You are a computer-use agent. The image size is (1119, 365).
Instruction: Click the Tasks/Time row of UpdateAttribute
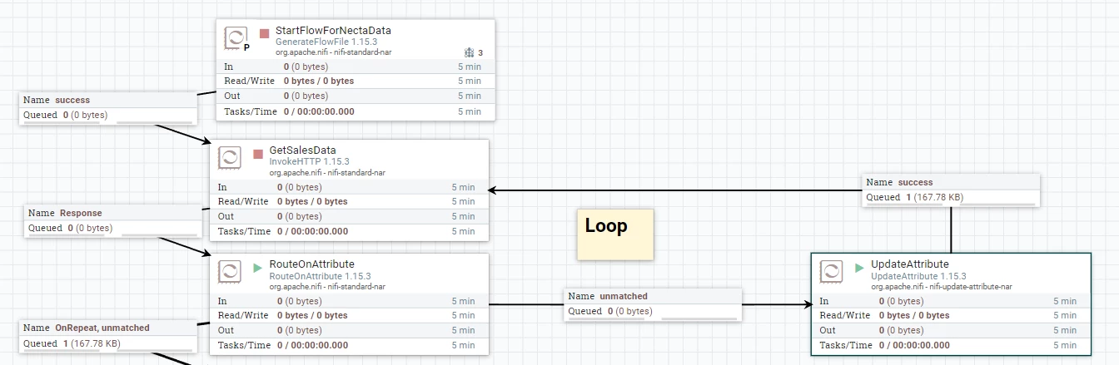click(951, 346)
